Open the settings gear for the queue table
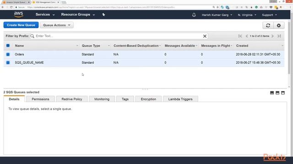293x164 pixels. [279, 26]
